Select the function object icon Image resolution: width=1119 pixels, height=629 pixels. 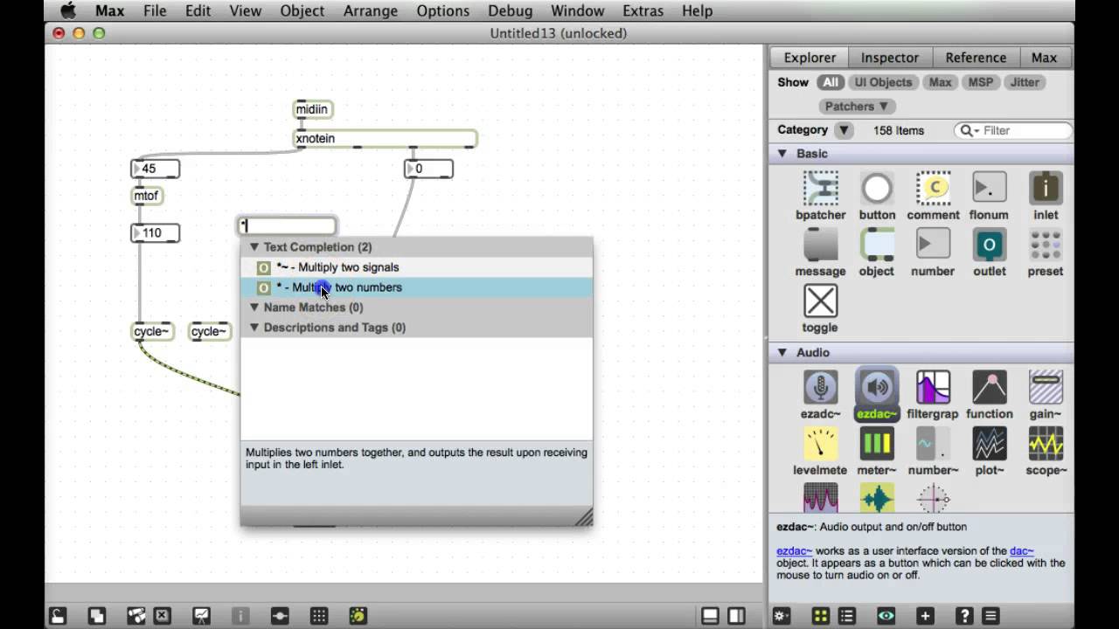point(989,388)
